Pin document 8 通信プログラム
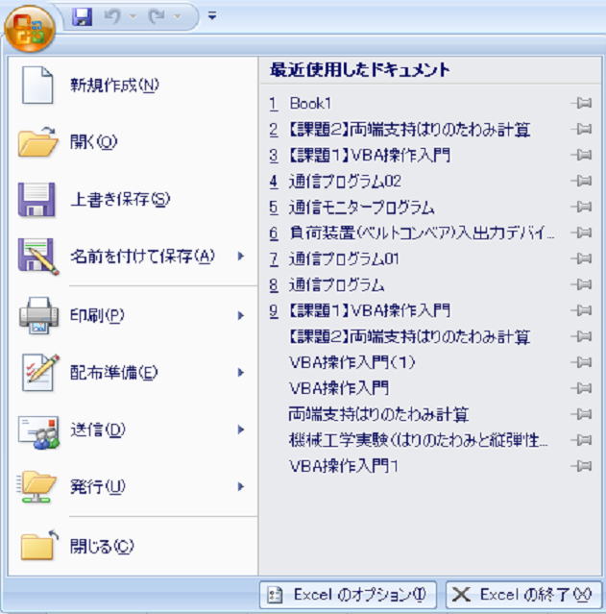Screen dimensions: 606x614 [581, 284]
